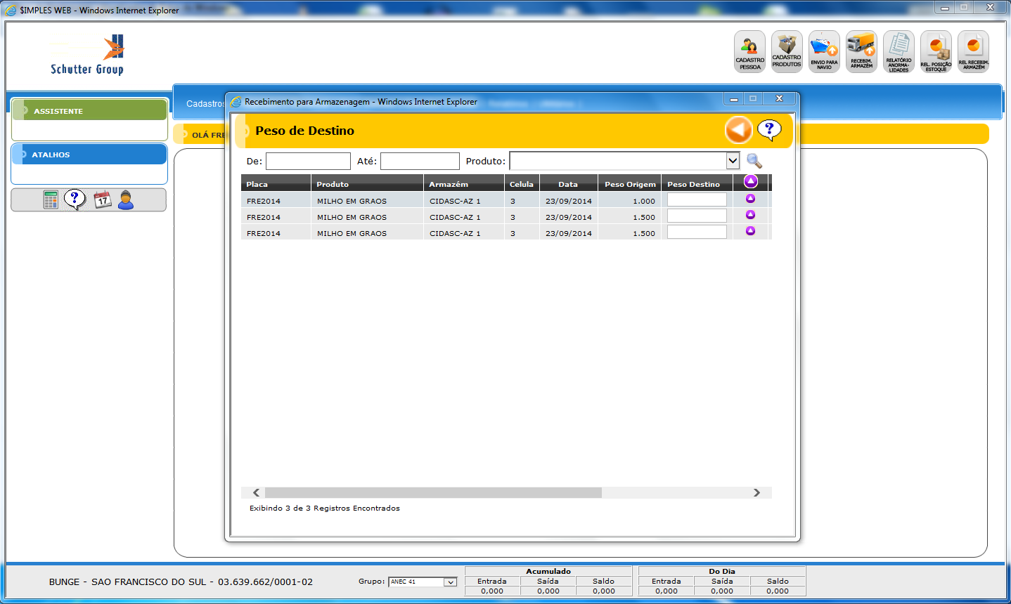Click the user profile icon in sidebar
The image size is (1011, 604).
point(126,200)
